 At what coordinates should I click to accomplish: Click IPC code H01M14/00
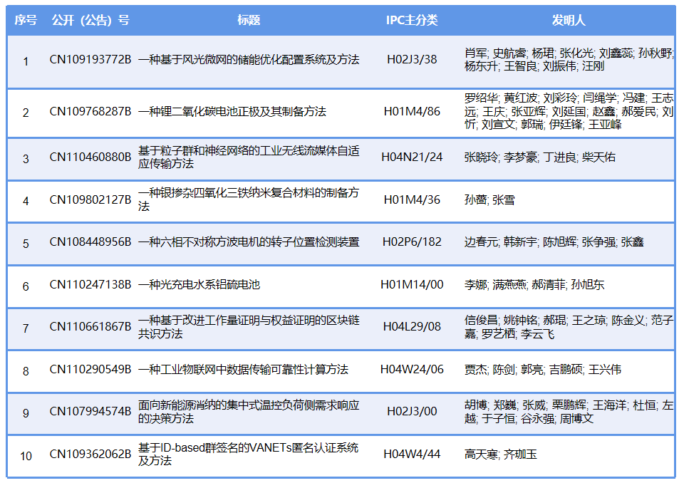click(x=412, y=284)
